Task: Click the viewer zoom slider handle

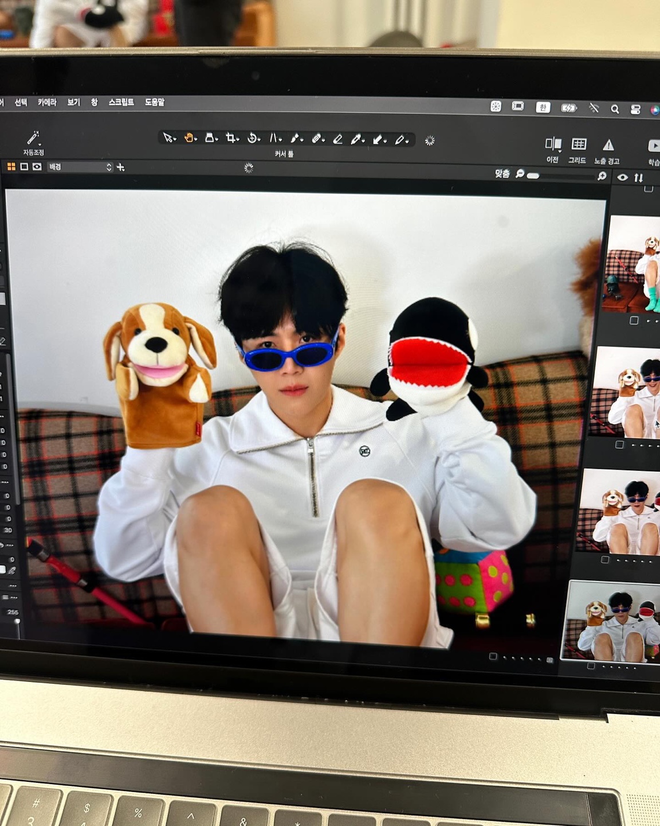Action: point(533,176)
